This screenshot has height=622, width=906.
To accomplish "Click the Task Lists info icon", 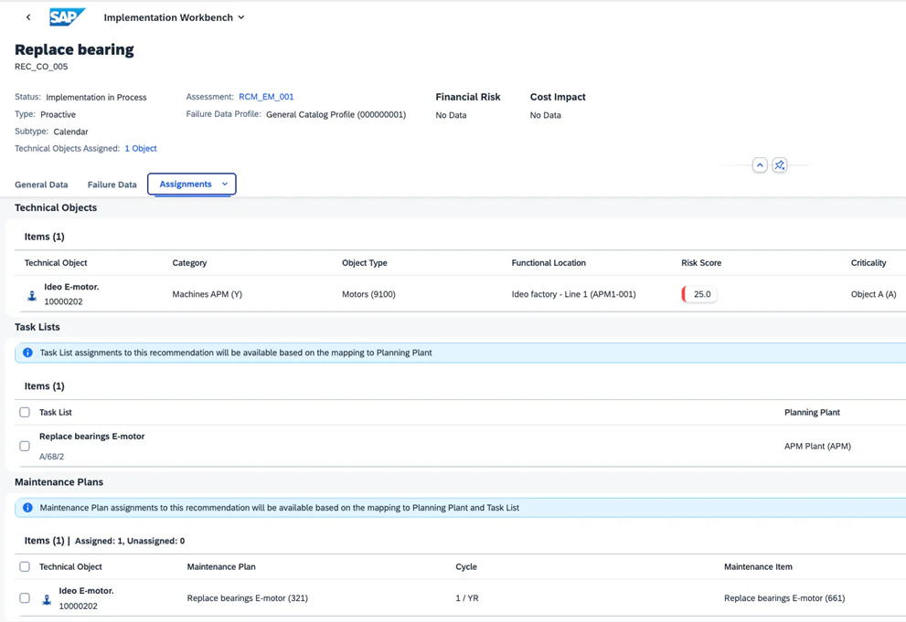I will point(27,353).
